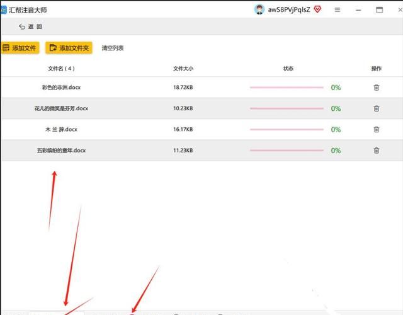
Task: Select the file name 彩色的非洲.docx
Action: 62,88
